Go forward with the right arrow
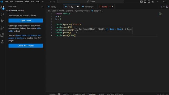 pos(54,2)
